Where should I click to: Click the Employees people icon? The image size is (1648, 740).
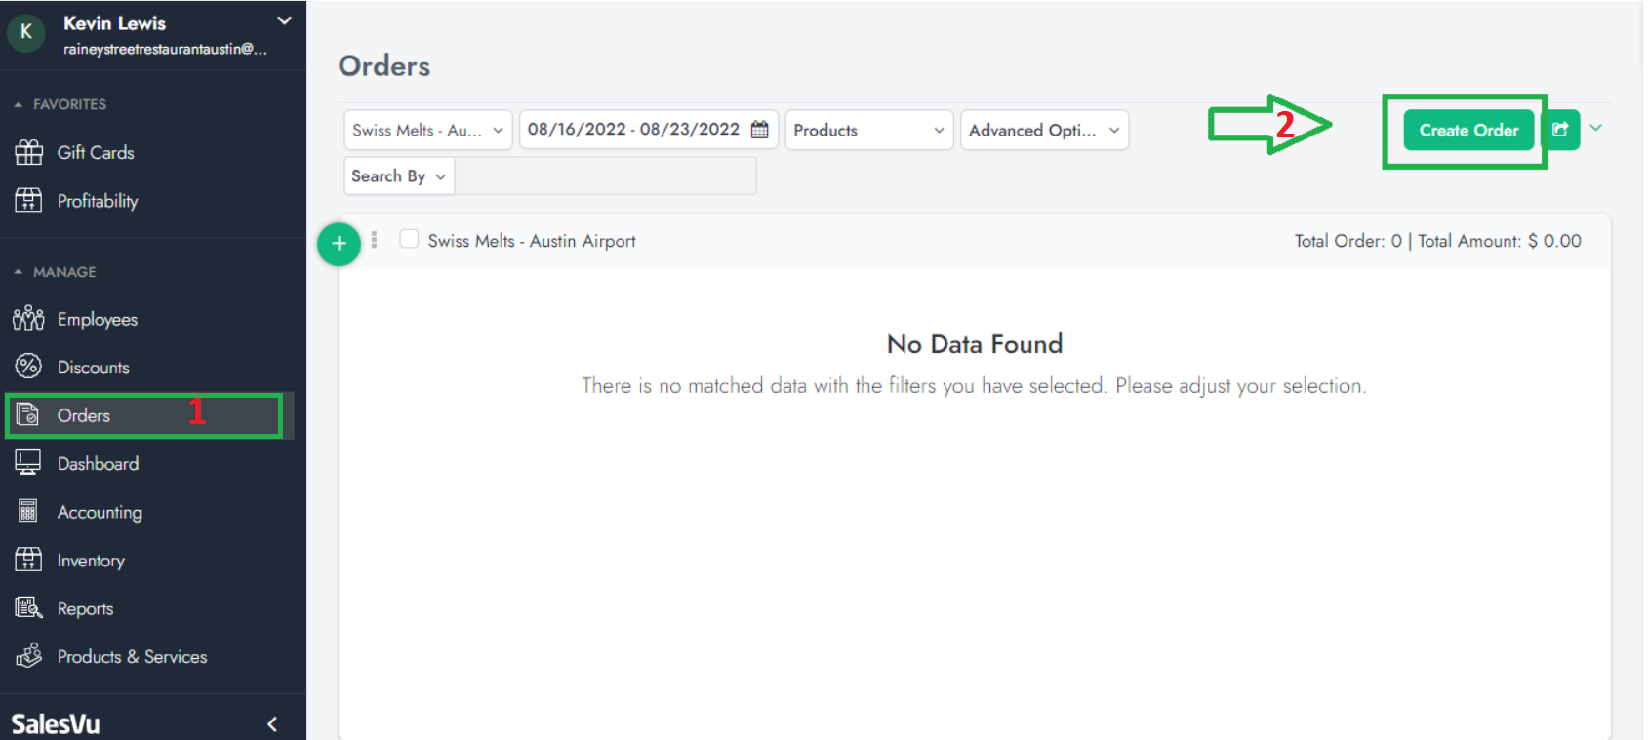[x=28, y=319]
